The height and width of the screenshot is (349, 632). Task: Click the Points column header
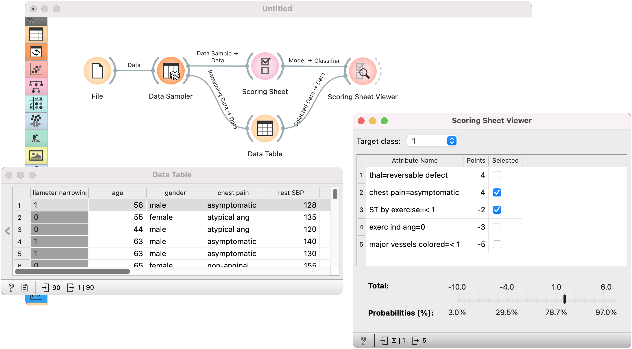[476, 160]
